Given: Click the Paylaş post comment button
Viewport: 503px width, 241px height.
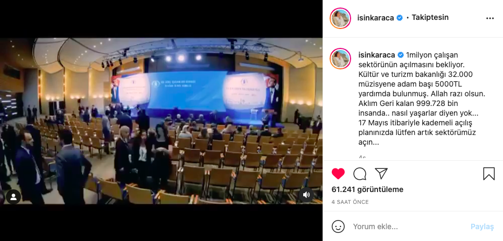Looking at the screenshot, I should [x=482, y=226].
